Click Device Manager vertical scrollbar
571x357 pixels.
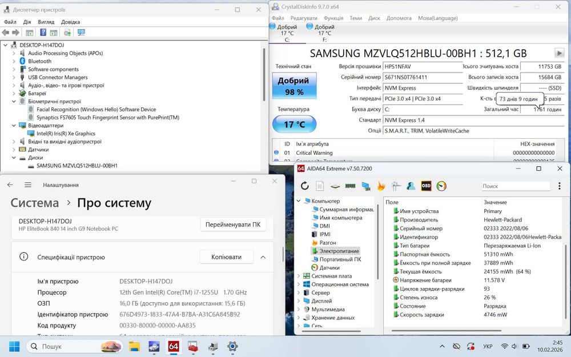click(x=264, y=75)
